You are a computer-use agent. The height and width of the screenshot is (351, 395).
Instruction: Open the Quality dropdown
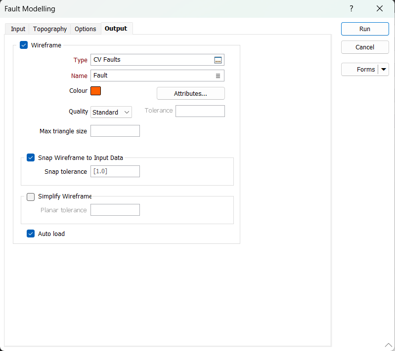point(111,112)
